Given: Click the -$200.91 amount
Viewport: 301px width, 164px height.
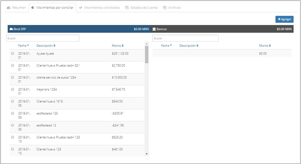Looking at the screenshot, I should (118, 113).
